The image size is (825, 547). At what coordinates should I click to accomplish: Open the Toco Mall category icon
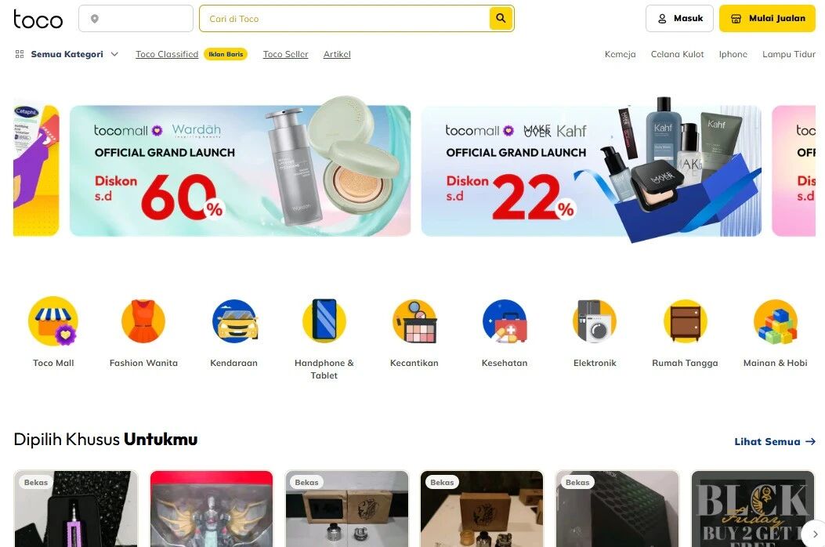53,321
